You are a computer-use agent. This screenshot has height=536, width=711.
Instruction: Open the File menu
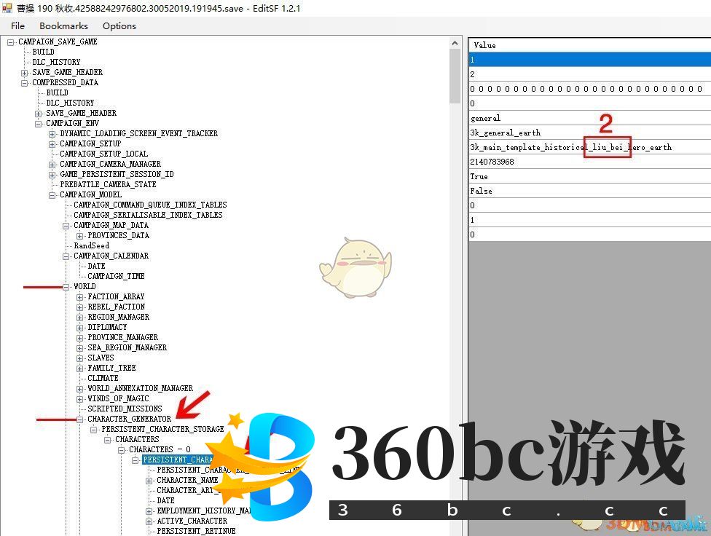point(17,25)
